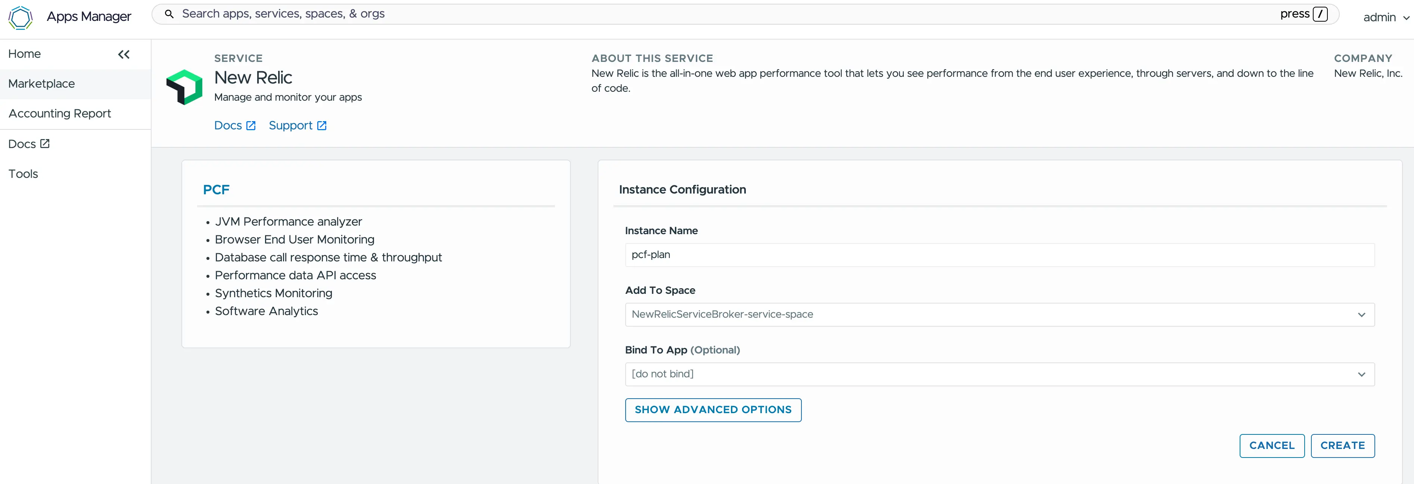Click the PCF plan heading
The width and height of the screenshot is (1414, 484).
click(216, 190)
